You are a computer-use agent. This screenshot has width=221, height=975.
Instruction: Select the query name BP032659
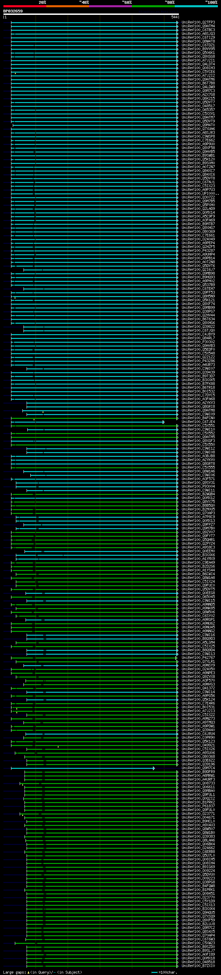pos(13,11)
